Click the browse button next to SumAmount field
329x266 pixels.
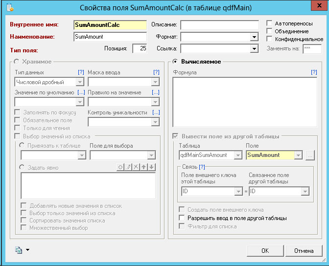tap(310, 155)
